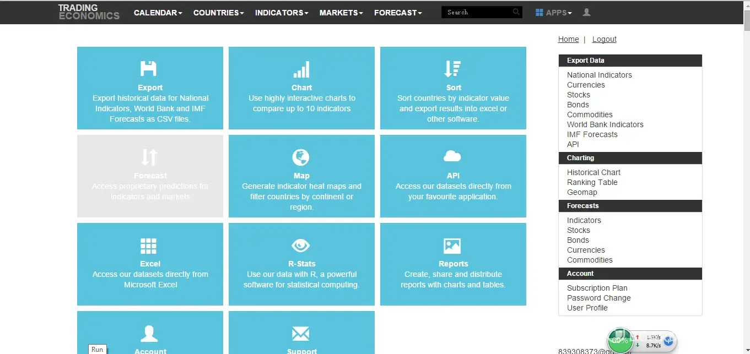The height and width of the screenshot is (354, 750).
Task: Open Currencies under Export Data
Action: tap(586, 85)
